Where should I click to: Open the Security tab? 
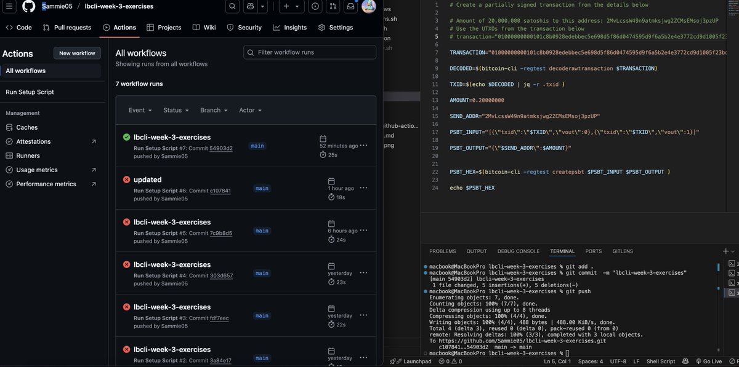244,27
